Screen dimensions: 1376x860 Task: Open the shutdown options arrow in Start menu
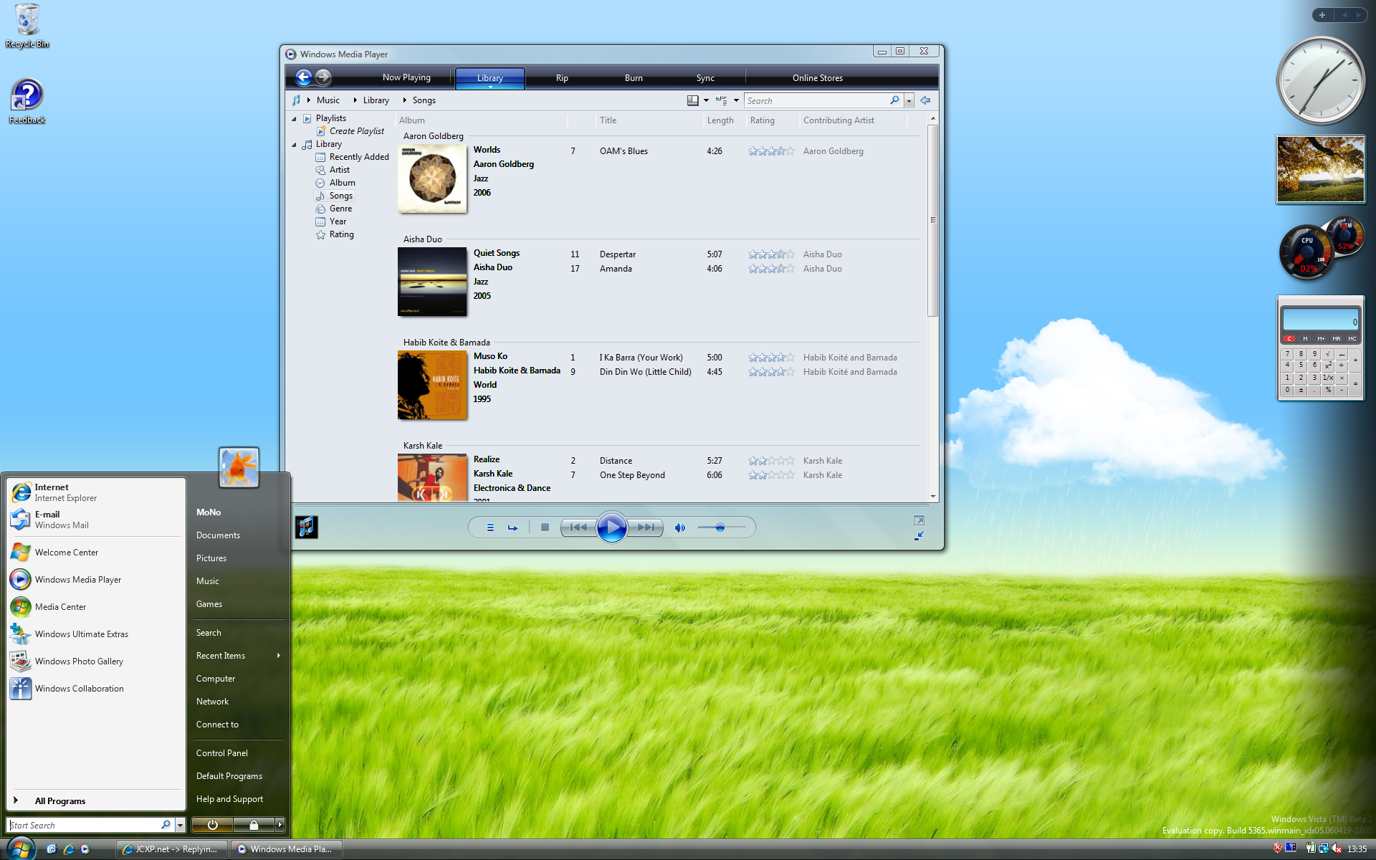pos(280,825)
